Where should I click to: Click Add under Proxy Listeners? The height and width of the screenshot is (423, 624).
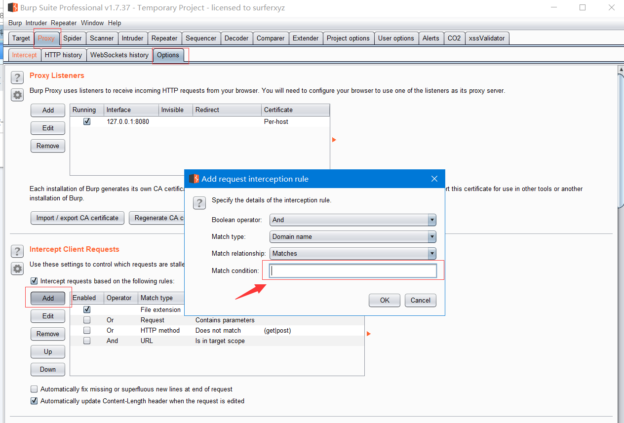point(48,110)
